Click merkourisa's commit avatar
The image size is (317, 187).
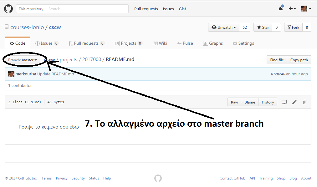(11, 74)
